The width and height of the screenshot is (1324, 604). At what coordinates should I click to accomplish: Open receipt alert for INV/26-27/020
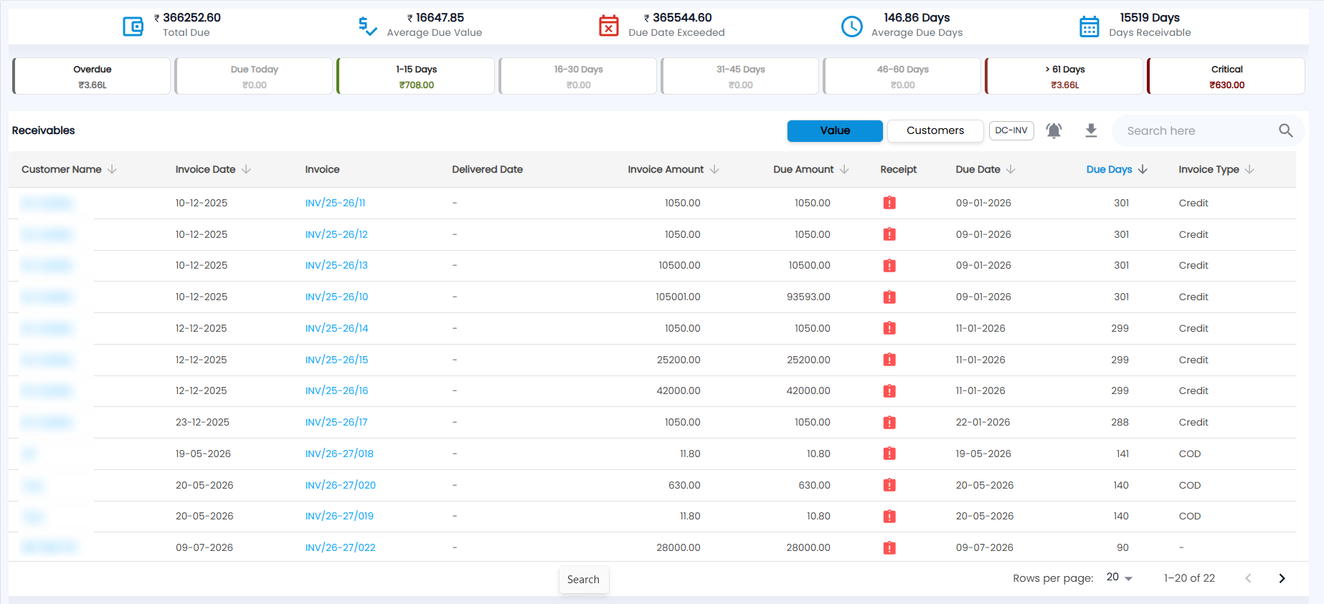pos(889,485)
